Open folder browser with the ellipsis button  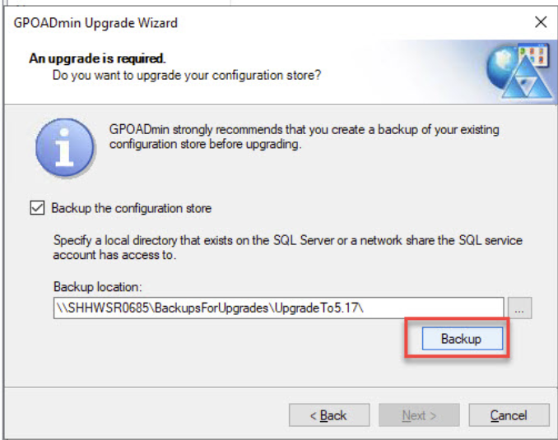point(521,308)
